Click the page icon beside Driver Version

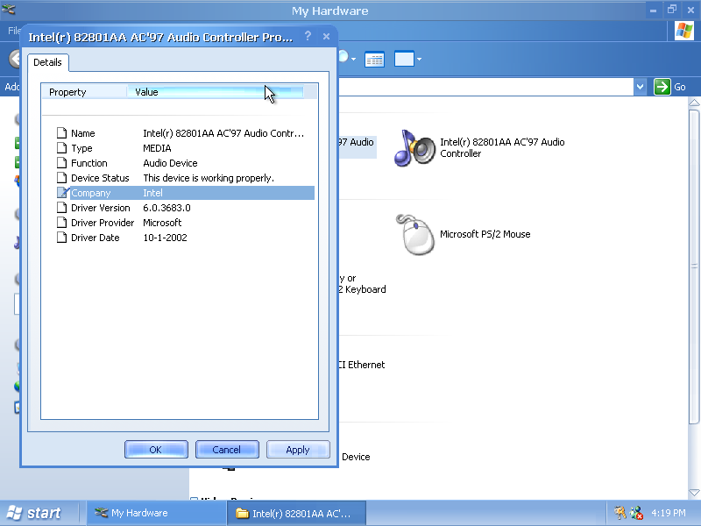(61, 208)
